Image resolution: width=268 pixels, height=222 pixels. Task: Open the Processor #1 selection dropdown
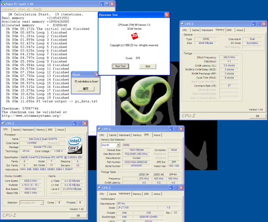pyautogui.click(x=41, y=203)
